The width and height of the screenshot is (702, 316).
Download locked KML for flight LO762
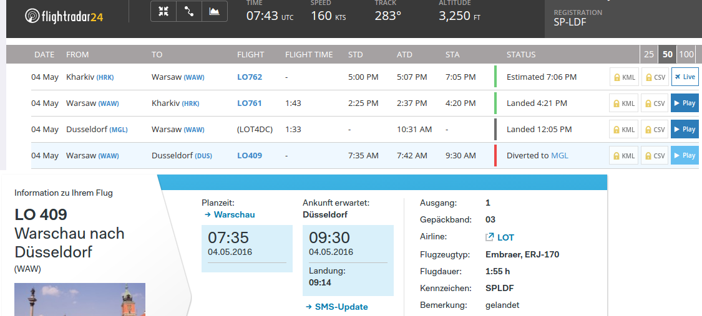[x=623, y=77]
